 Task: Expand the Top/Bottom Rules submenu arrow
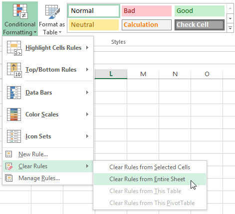coord(87,70)
